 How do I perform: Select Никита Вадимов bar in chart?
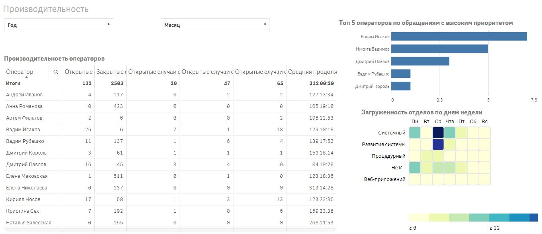tap(440, 49)
